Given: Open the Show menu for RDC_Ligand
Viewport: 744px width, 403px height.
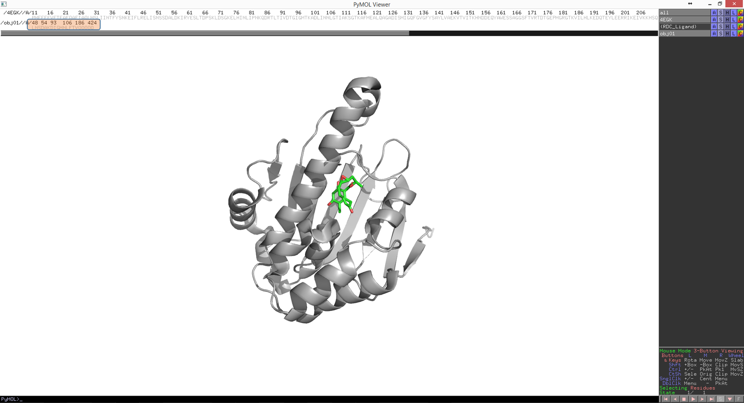Looking at the screenshot, I should [721, 26].
